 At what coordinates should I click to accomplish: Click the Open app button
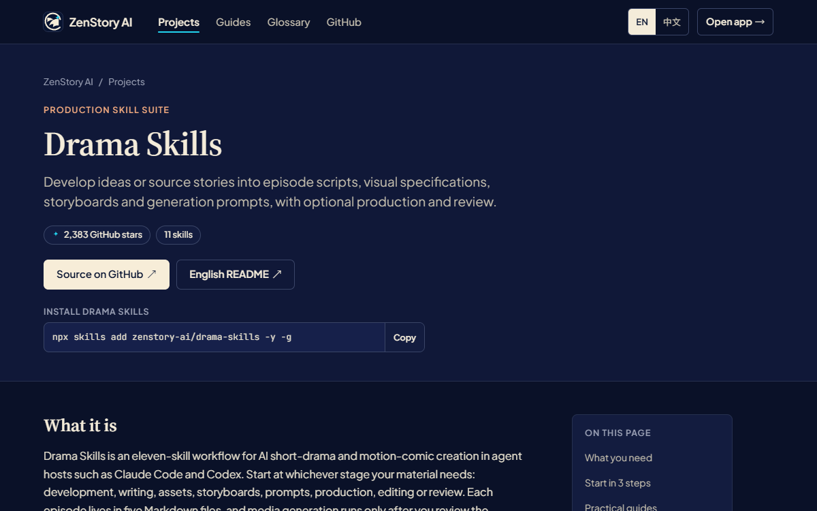(x=735, y=22)
